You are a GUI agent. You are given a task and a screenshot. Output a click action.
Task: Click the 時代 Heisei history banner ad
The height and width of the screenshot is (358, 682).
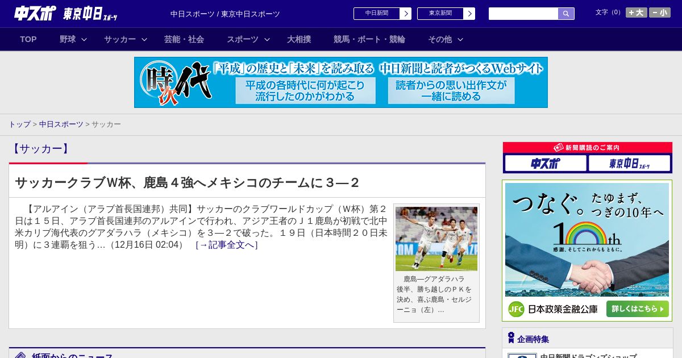click(341, 82)
